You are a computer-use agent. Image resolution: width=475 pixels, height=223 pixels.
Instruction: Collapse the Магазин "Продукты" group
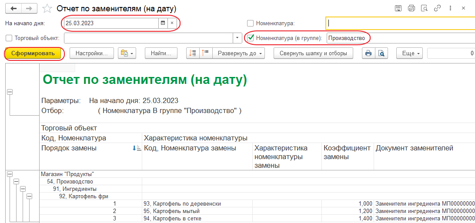[x=10, y=174]
